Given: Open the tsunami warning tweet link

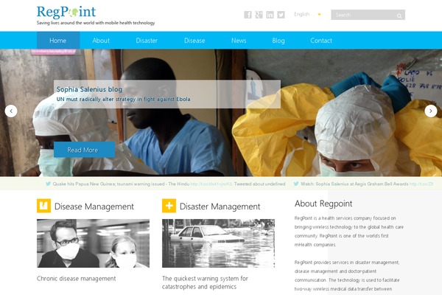Looking at the screenshot, I should click(211, 184).
